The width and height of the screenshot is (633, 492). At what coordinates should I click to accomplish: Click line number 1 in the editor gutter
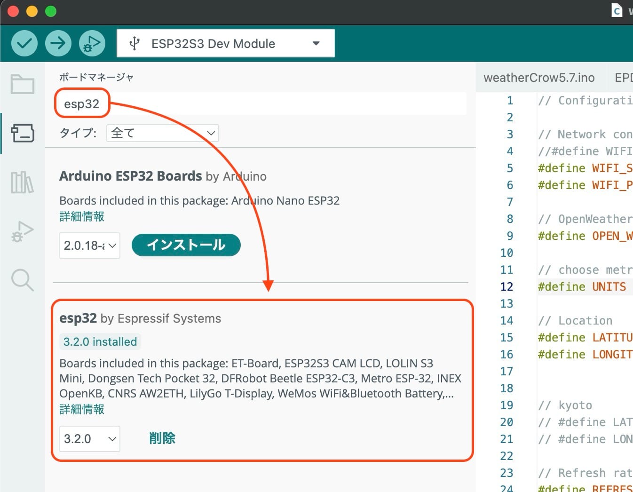(510, 101)
